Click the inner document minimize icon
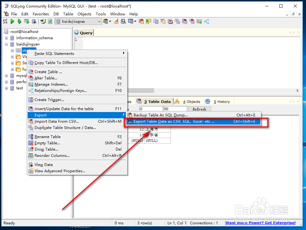 tap(287, 14)
